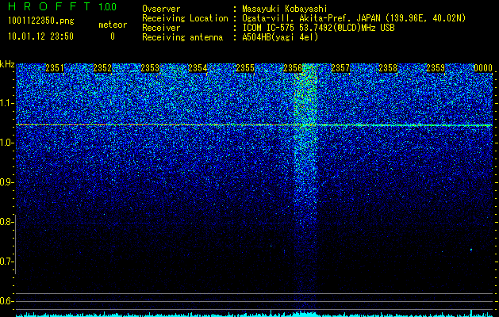Screen dimensions: 499x317
Task: Click the Receiving antenna label
Action: [x=182, y=37]
